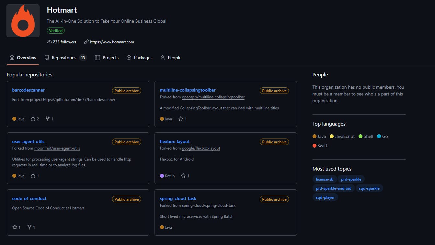Open the 233 followers link
The height and width of the screenshot is (245, 435).
(62, 42)
